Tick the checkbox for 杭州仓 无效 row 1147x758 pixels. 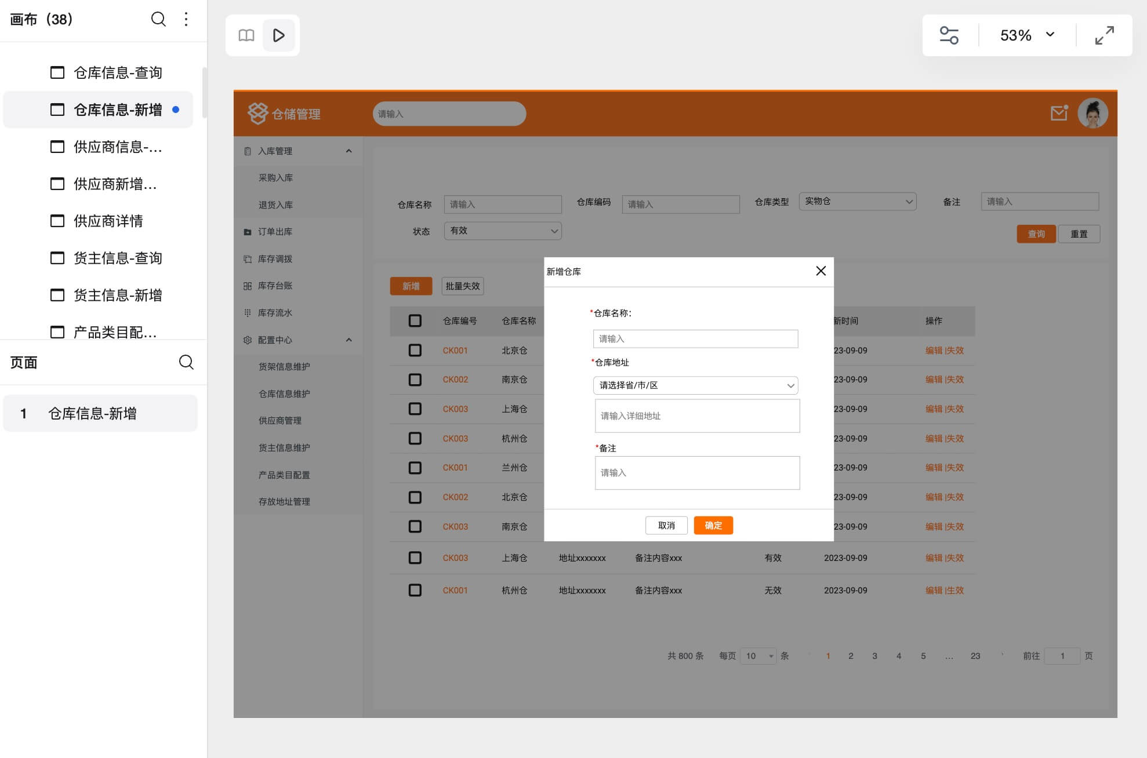(415, 590)
